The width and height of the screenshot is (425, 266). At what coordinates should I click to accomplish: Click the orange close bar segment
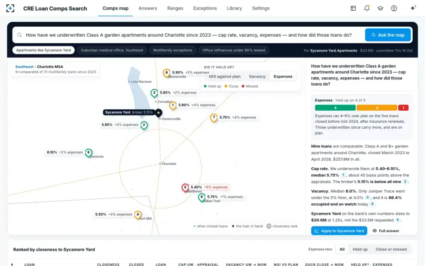(x=377, y=108)
